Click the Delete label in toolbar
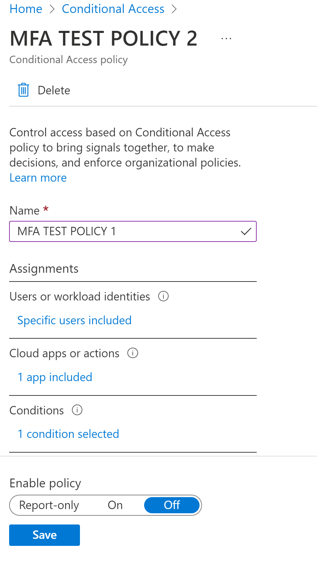The image size is (317, 562). point(54,90)
